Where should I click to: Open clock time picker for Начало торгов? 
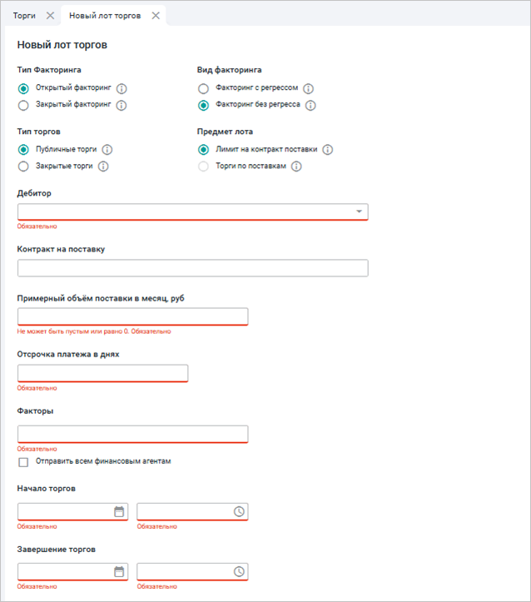pos(239,511)
